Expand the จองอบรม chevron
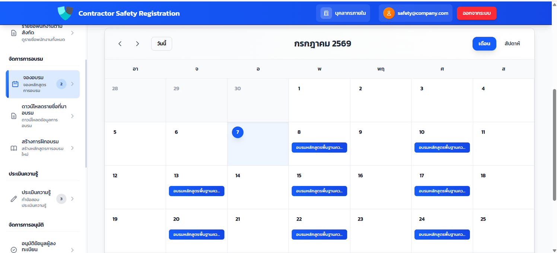557x253 pixels. (72, 84)
